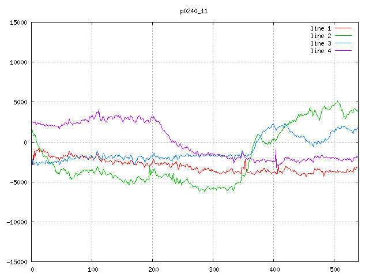369x277 pixels.
Task: Select the 'line 1' legend label
Action: click(321, 28)
